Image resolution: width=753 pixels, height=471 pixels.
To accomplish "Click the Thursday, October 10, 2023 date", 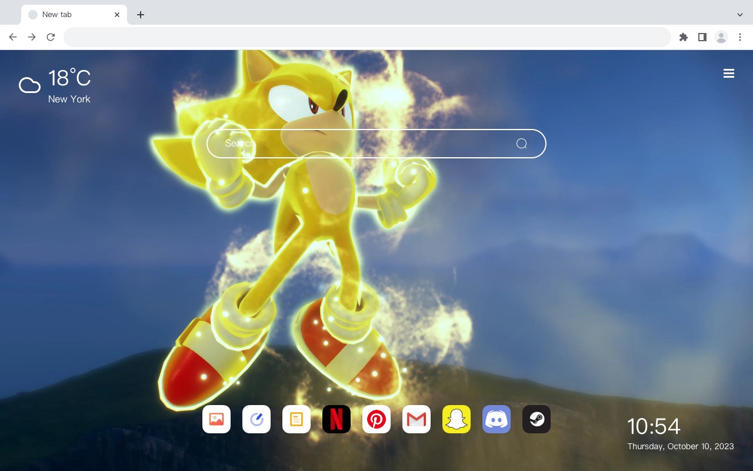I will pyautogui.click(x=681, y=446).
